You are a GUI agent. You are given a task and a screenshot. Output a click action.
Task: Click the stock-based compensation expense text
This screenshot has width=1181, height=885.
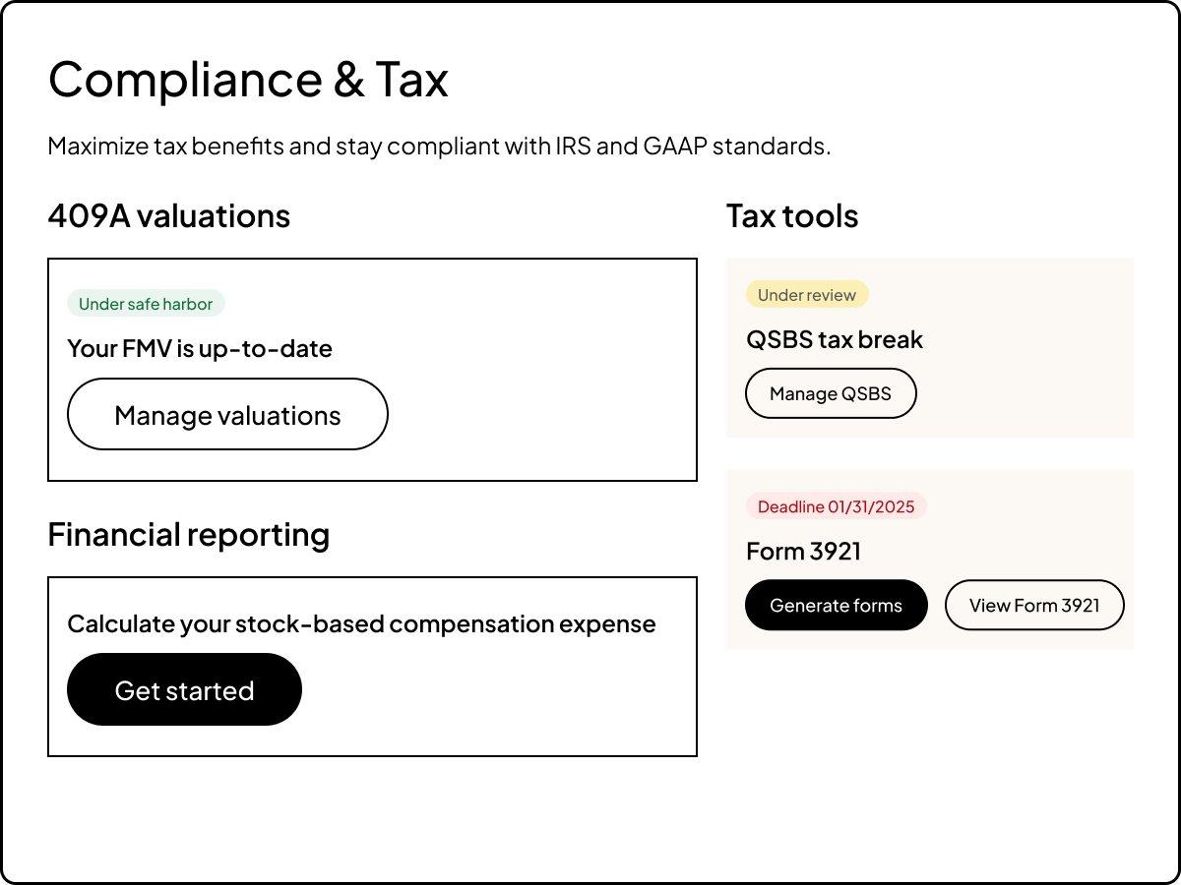[361, 623]
